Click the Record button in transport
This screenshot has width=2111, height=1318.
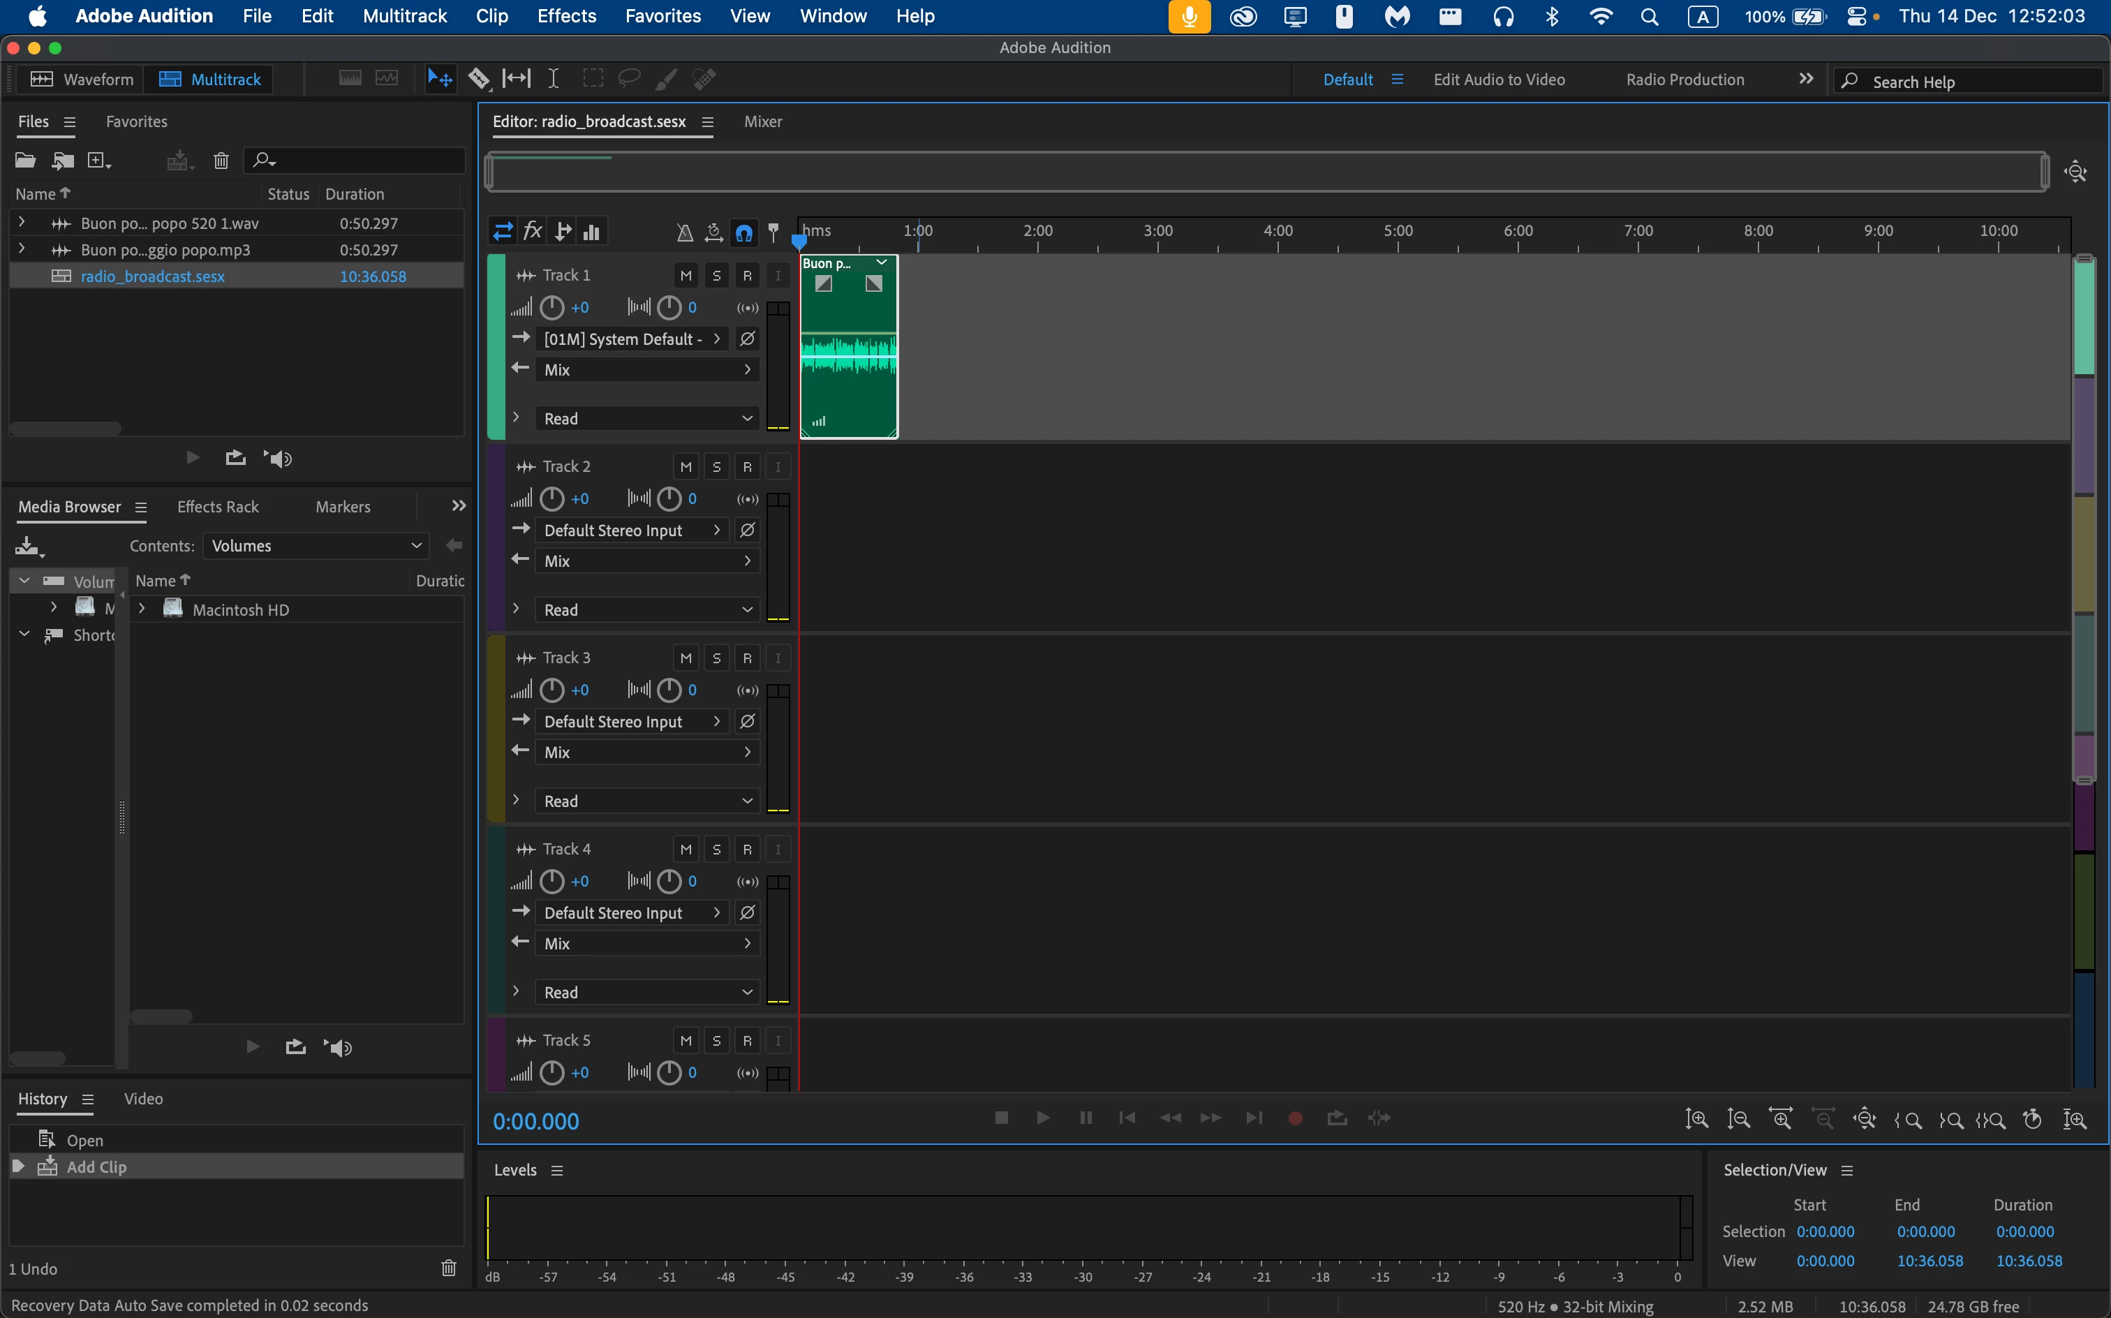[1295, 1118]
